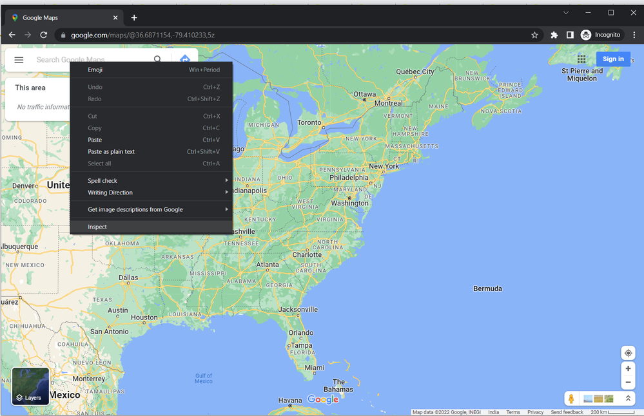Select the Street View pegman
Viewport: 644px width, 416px height.
[x=571, y=399]
